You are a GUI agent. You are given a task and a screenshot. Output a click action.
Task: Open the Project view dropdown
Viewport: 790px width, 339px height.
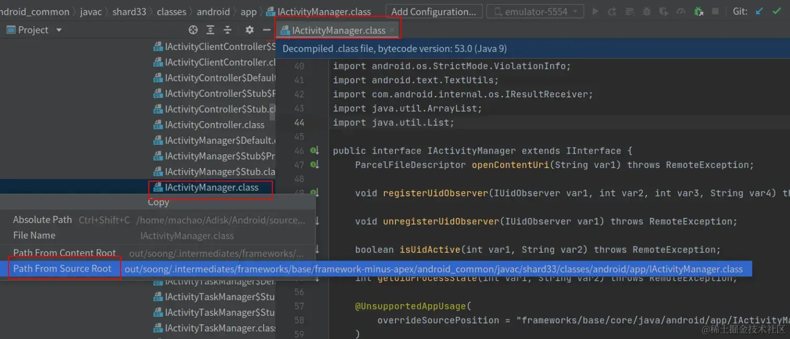click(59, 30)
